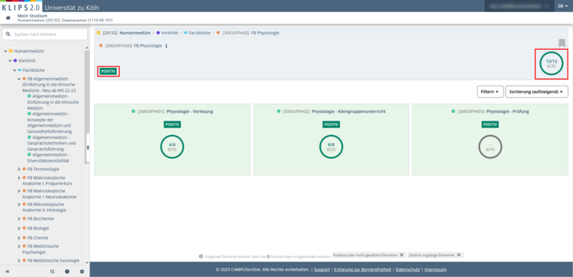573x277 pixels.
Task: Click the KLIPS 2.0 logo
Action: (x=21, y=7)
